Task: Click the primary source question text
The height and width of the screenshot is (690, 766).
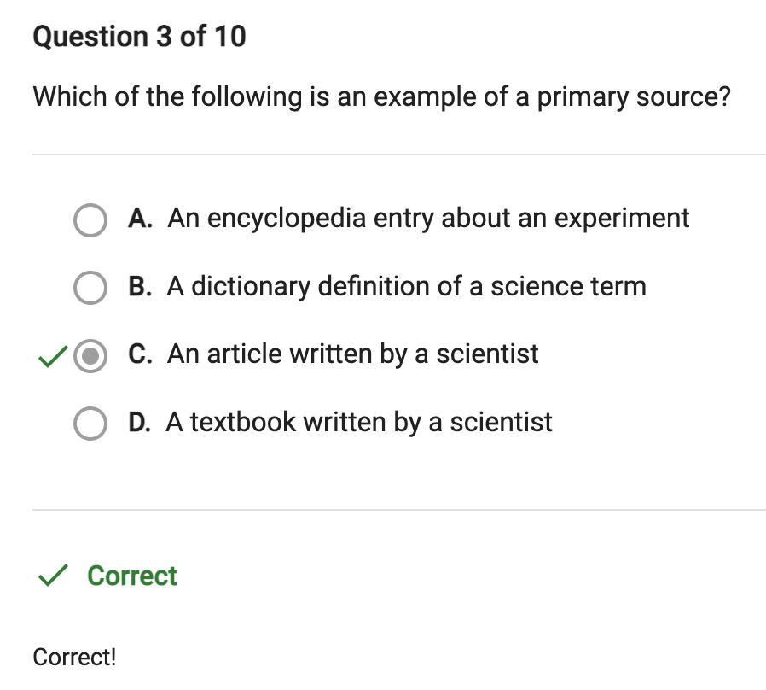Action: click(381, 96)
